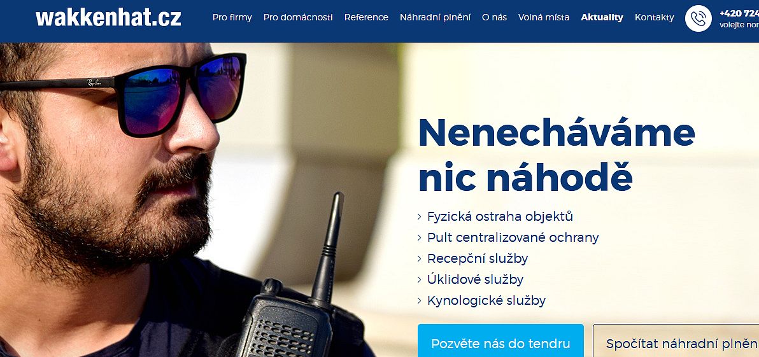Click the Nenecháváme nic náhodě headline
Screen dimensions: 759x357
557,155
